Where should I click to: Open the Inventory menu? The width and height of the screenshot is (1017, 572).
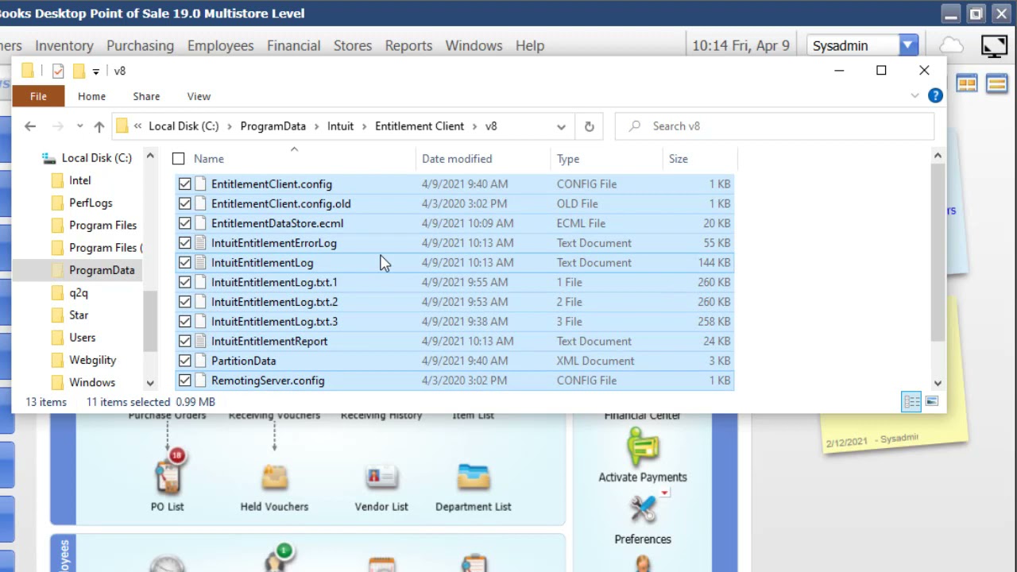point(64,46)
